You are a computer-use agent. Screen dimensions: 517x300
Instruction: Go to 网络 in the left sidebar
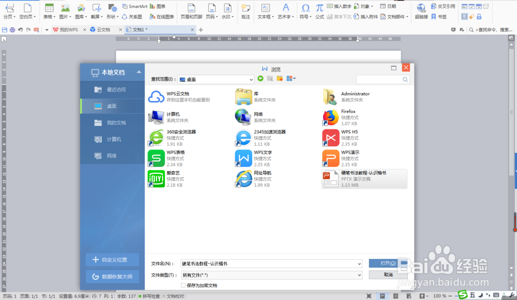tap(112, 156)
